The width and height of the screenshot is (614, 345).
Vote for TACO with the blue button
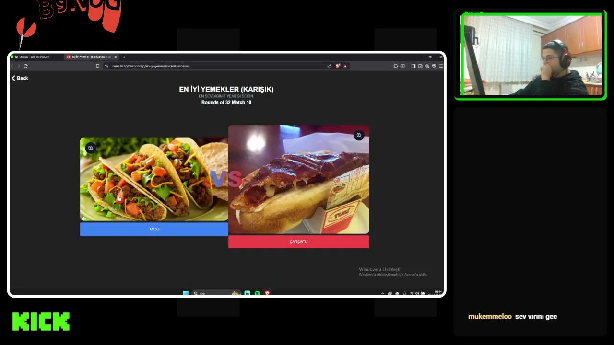(154, 229)
